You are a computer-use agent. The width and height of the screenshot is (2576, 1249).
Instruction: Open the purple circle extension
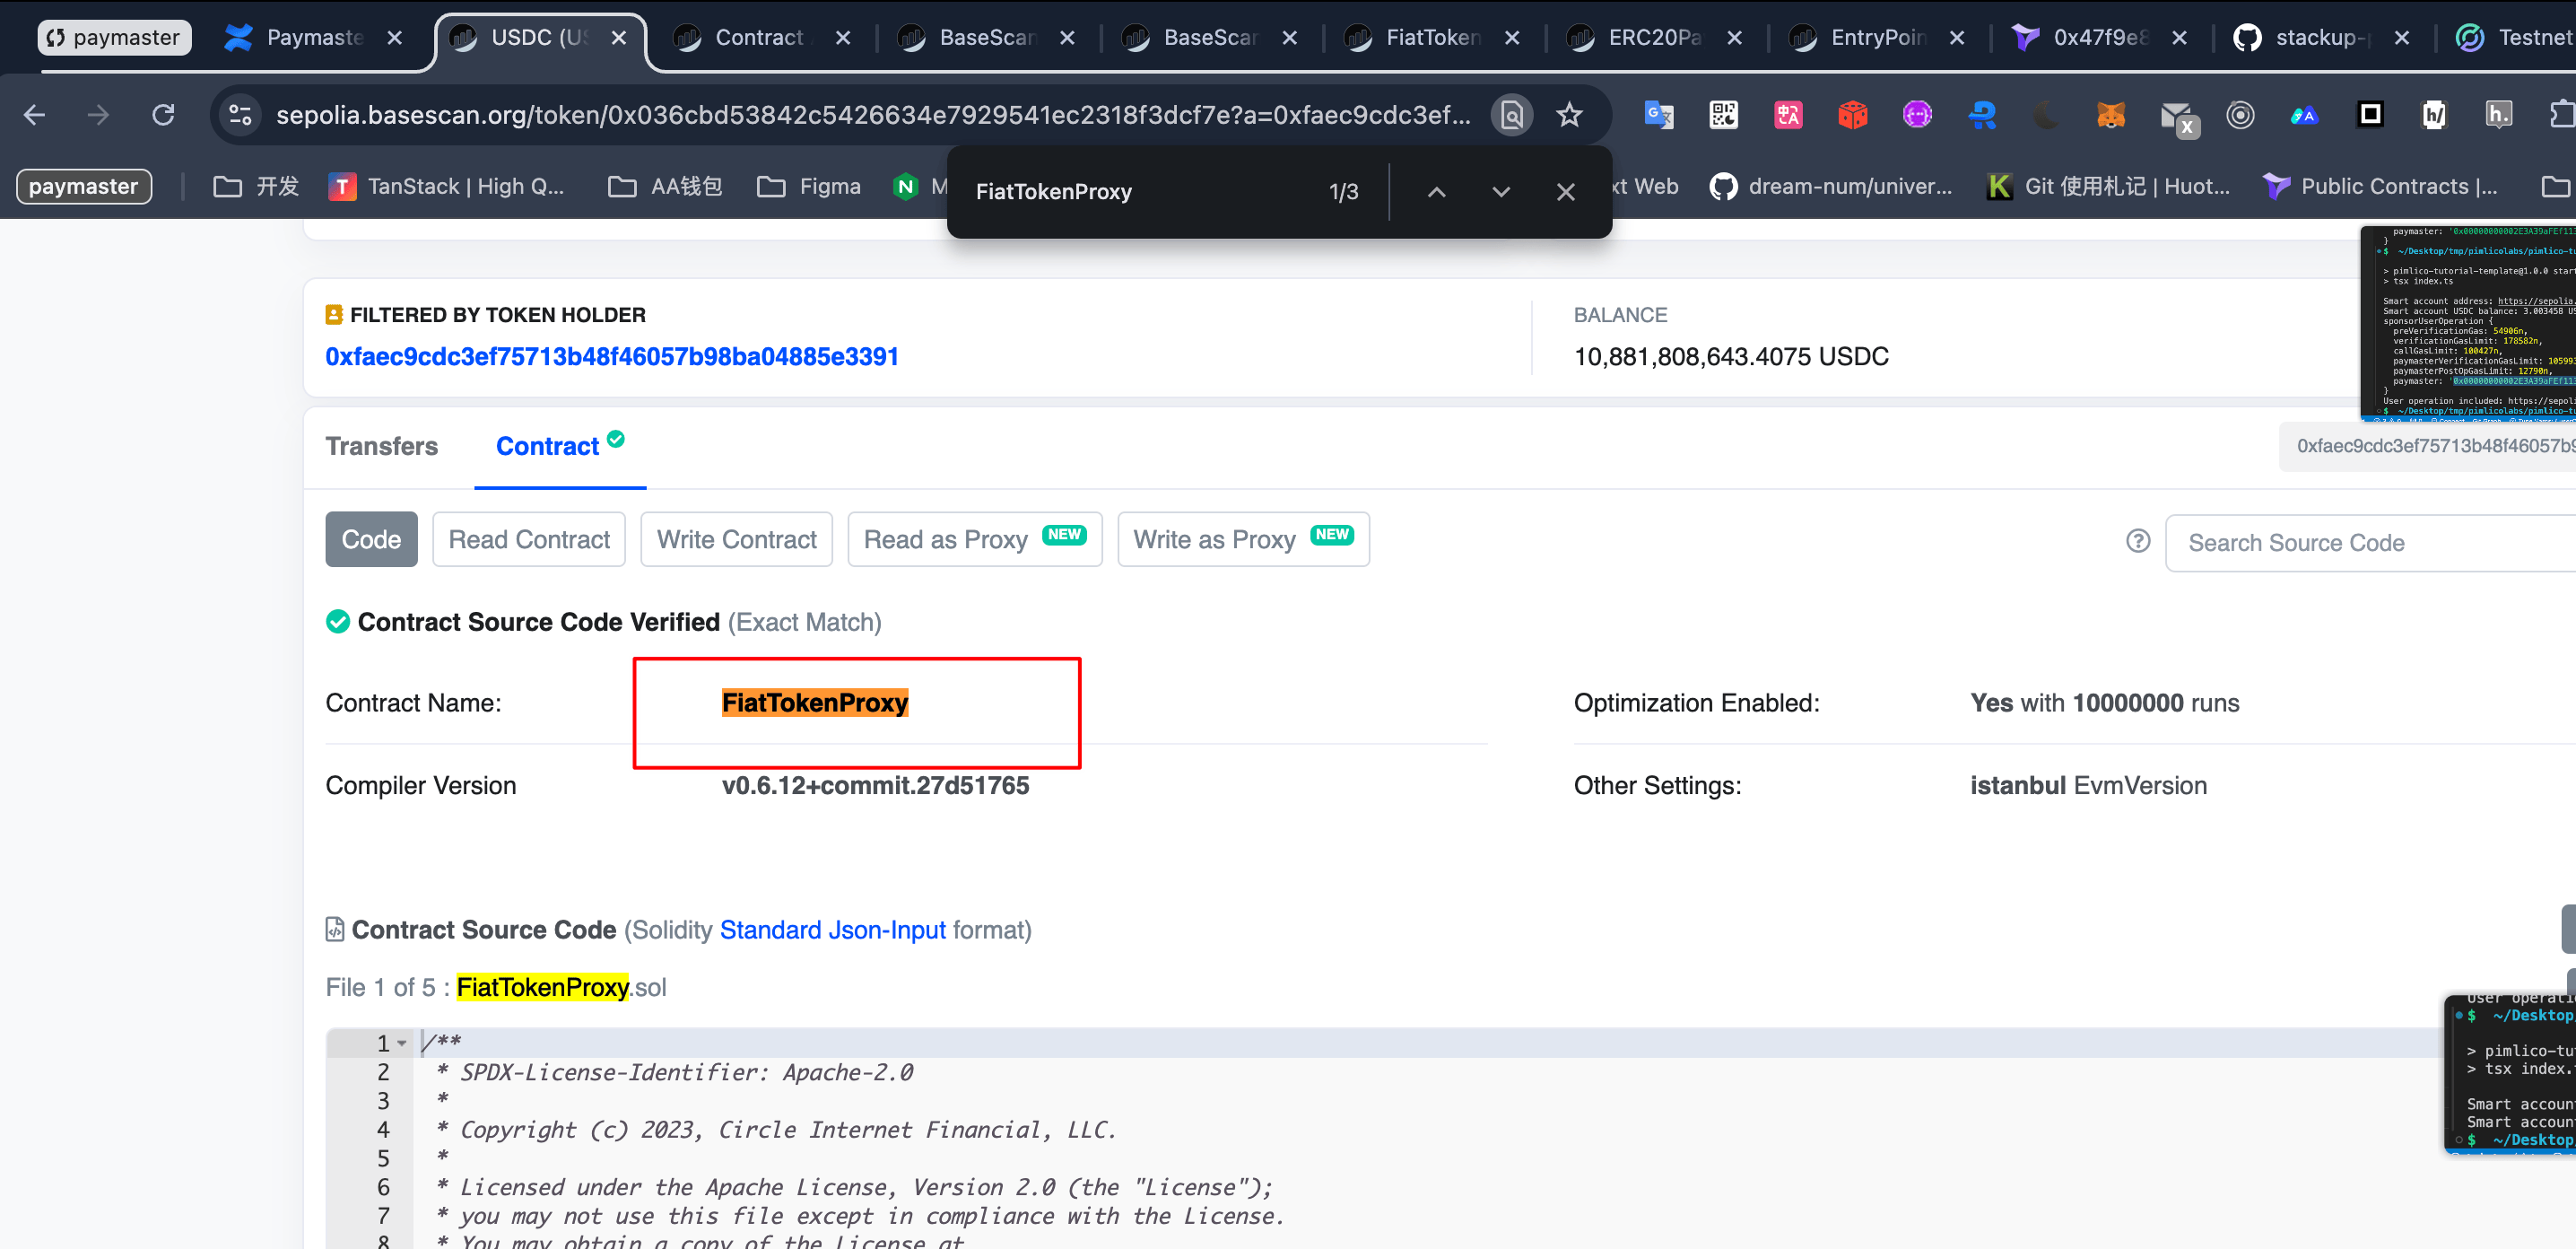pyautogui.click(x=1917, y=115)
